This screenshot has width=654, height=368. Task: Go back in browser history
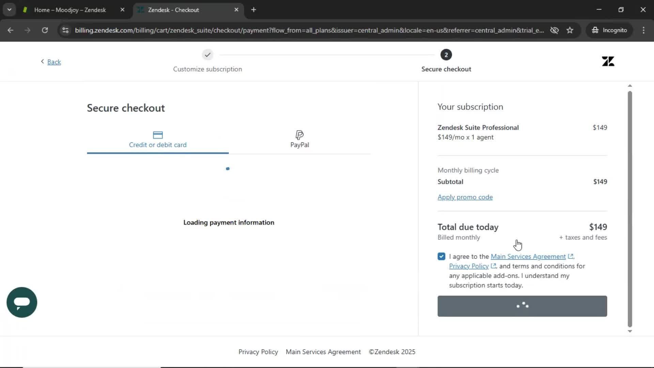(x=10, y=30)
